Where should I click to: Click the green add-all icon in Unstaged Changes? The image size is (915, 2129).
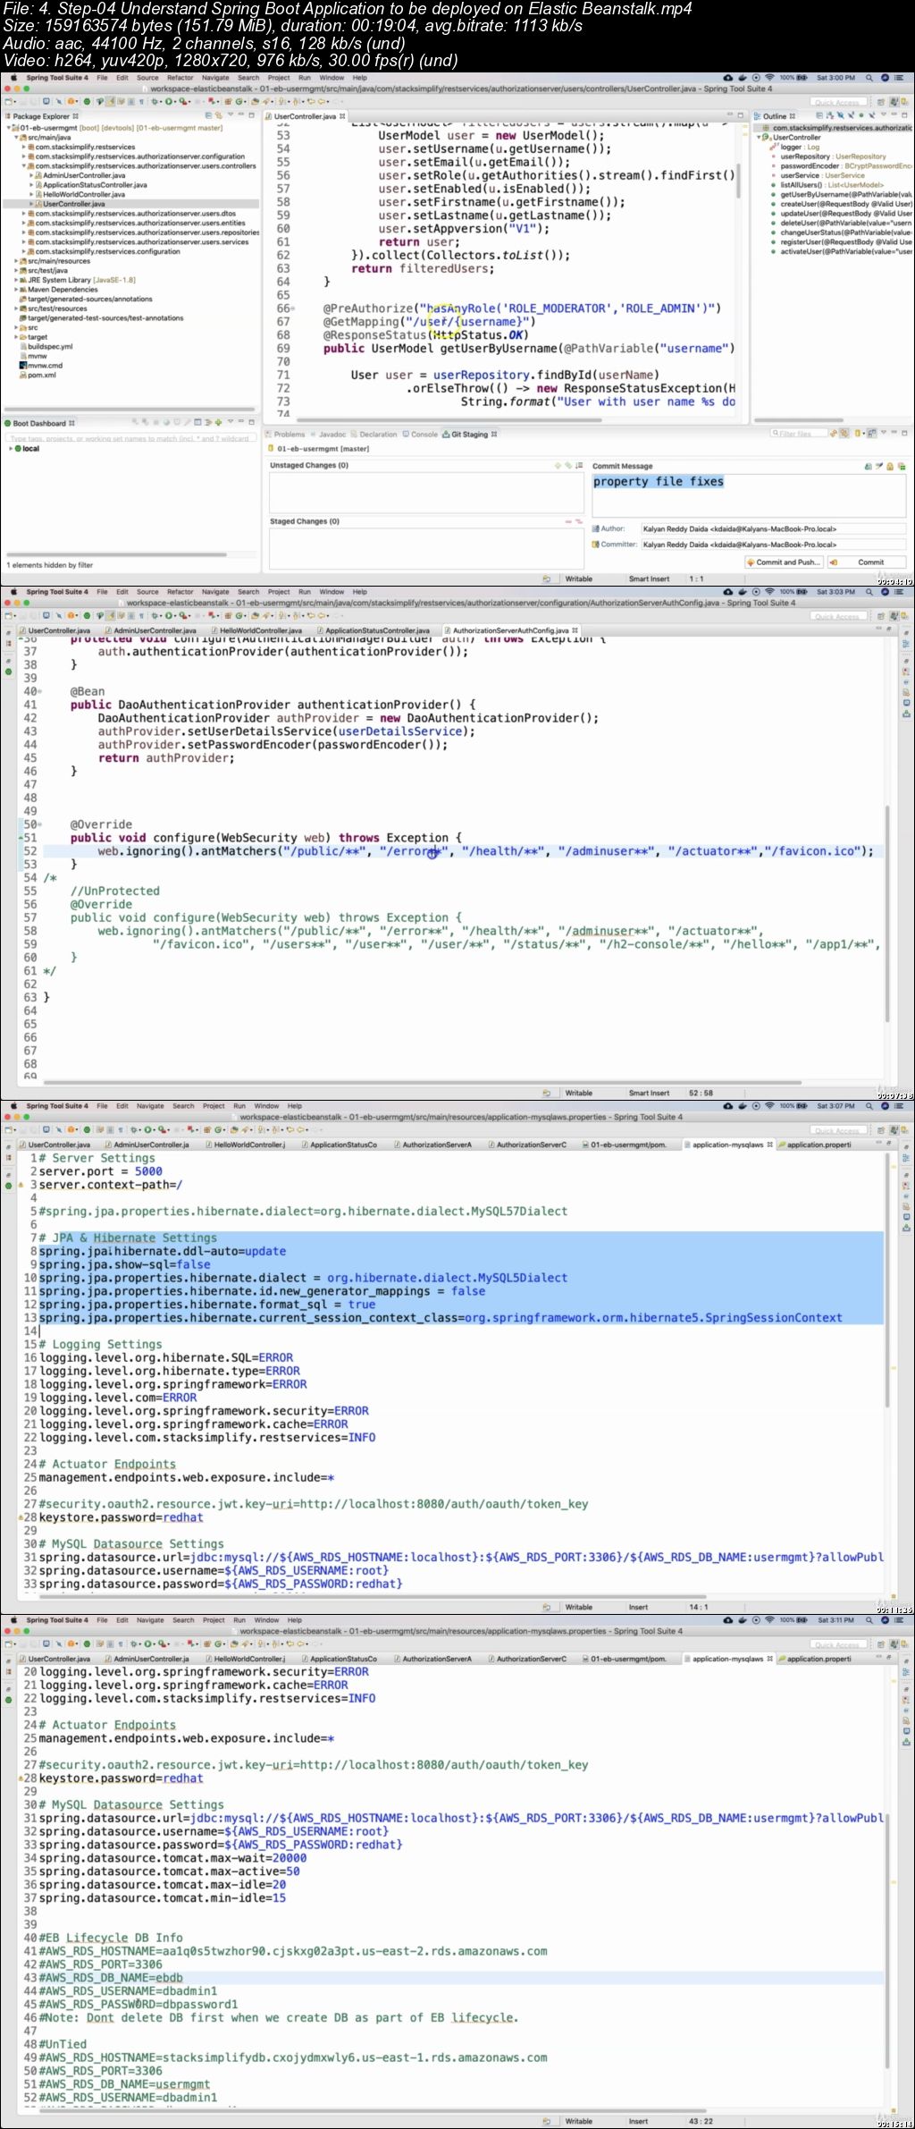point(567,466)
